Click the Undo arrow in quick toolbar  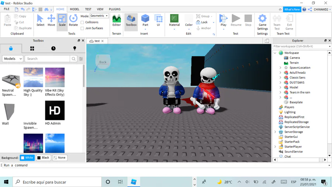click(23, 9)
